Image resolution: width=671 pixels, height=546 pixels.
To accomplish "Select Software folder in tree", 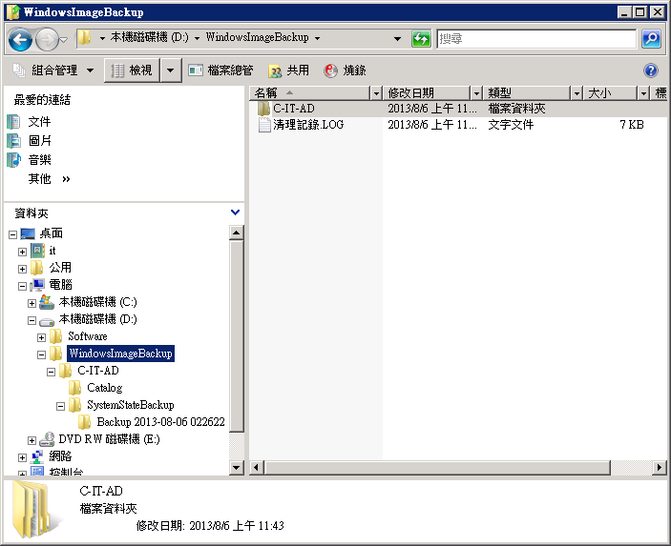I will tap(87, 336).
